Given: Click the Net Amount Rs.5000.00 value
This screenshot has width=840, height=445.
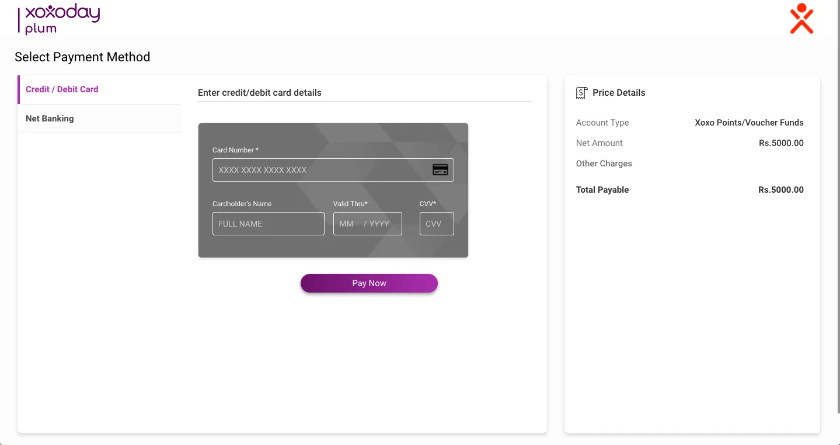Looking at the screenshot, I should click(781, 143).
